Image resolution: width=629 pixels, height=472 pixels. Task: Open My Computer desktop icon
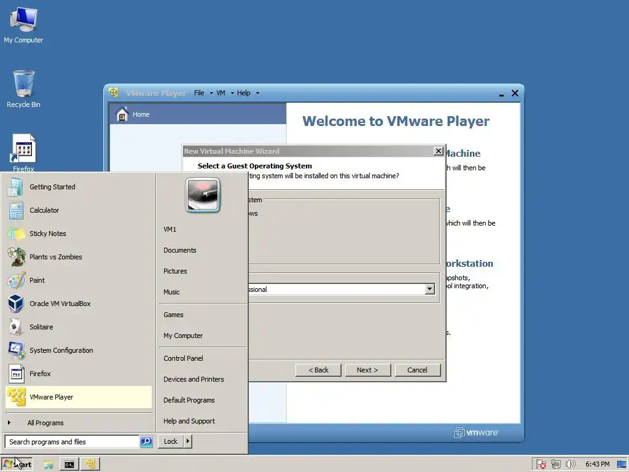[23, 25]
